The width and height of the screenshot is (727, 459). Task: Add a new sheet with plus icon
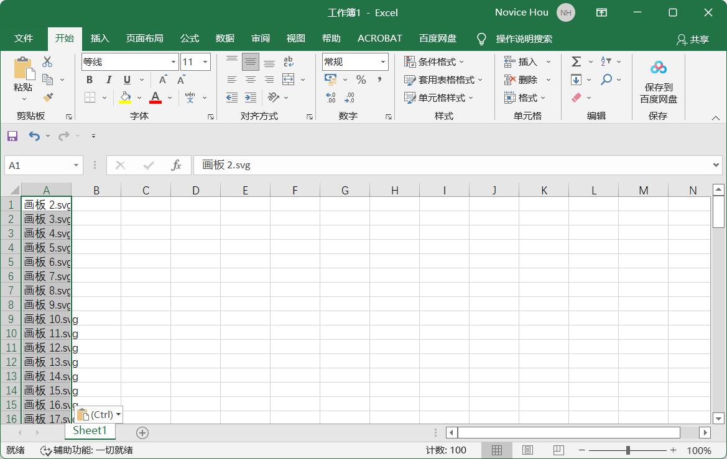click(142, 432)
